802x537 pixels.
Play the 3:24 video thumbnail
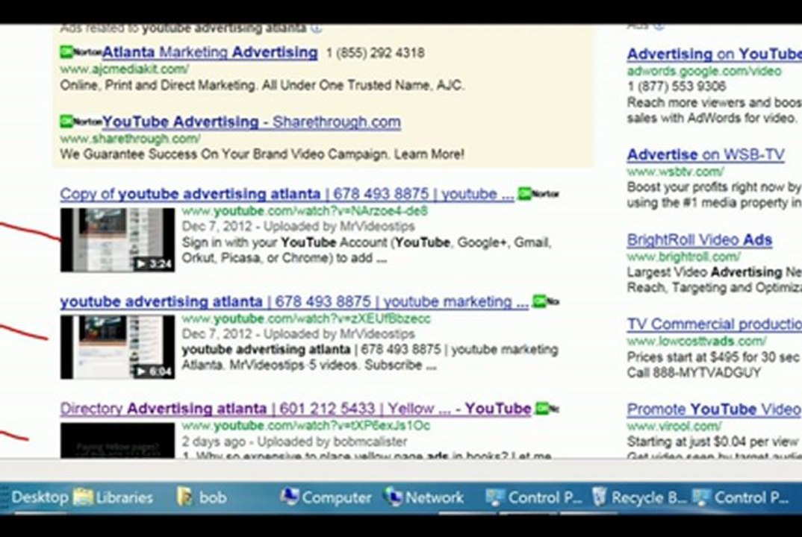point(118,239)
